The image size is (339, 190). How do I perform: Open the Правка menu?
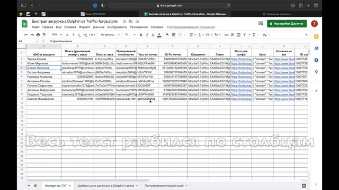(48, 27)
